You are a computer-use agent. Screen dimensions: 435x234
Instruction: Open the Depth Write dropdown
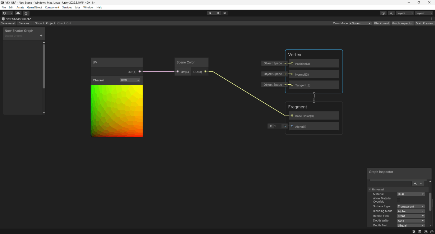[411, 221]
